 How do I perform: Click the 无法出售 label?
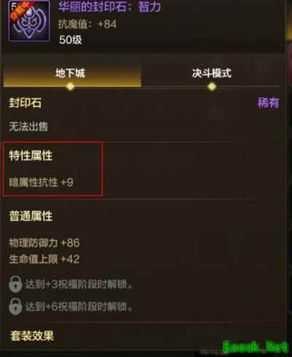28,126
